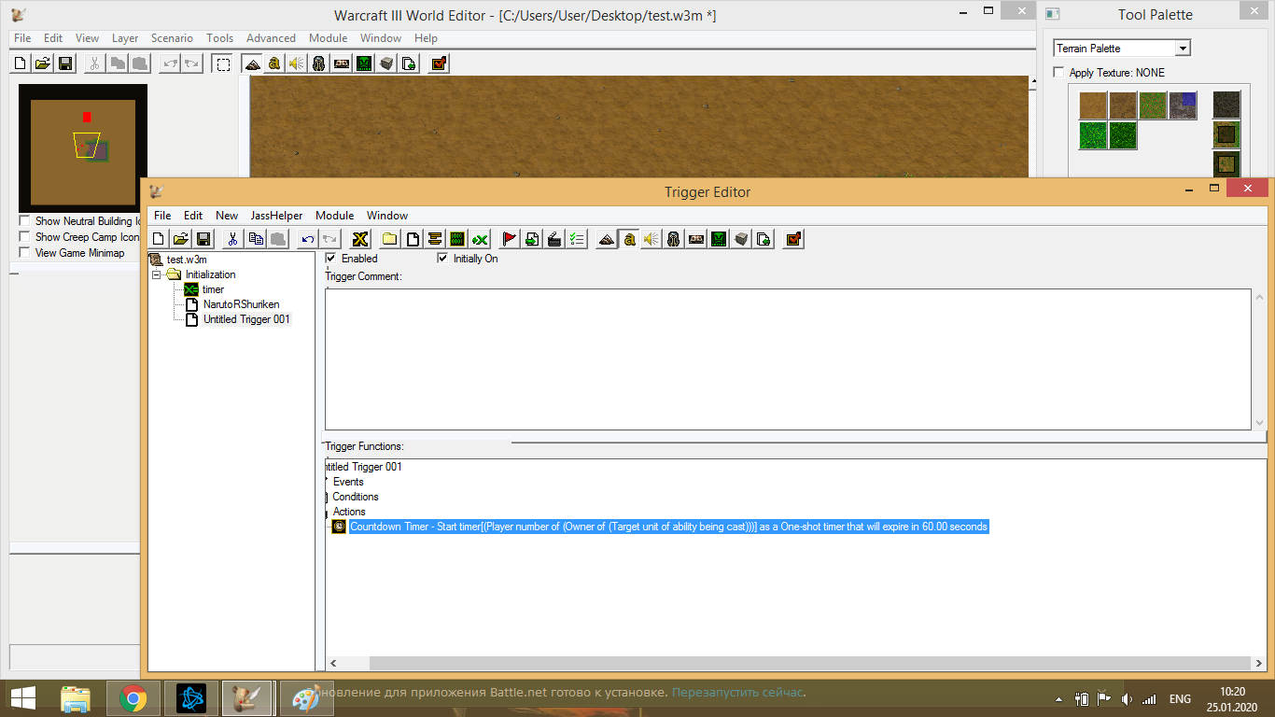The width and height of the screenshot is (1275, 717).
Task: Open the Layer menu in World Editor
Action: (x=125, y=38)
